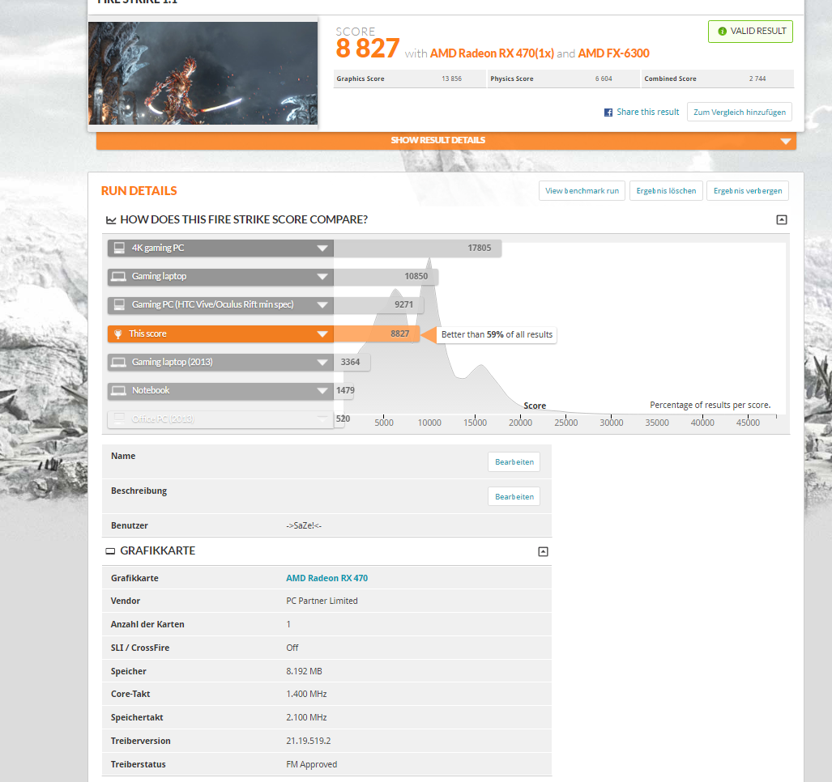Click Ergebnis verbergen button

pyautogui.click(x=747, y=191)
